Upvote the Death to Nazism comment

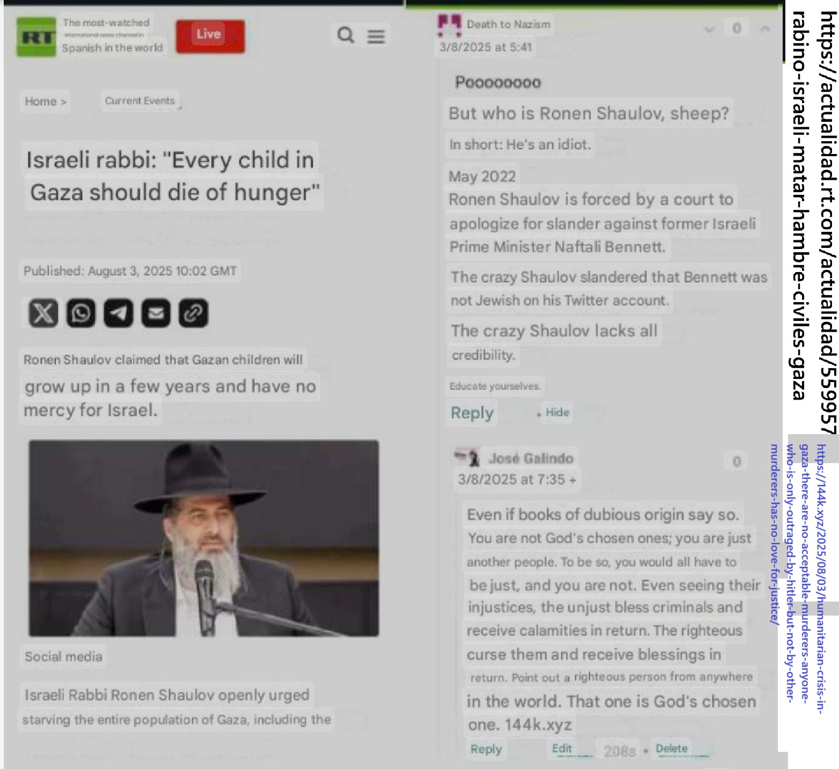pos(765,28)
